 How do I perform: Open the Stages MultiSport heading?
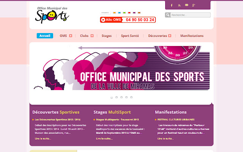pos(112,112)
